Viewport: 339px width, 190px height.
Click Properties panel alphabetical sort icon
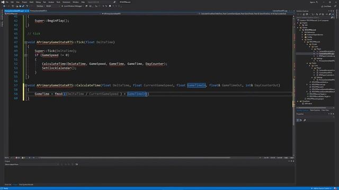[x=301, y=120]
